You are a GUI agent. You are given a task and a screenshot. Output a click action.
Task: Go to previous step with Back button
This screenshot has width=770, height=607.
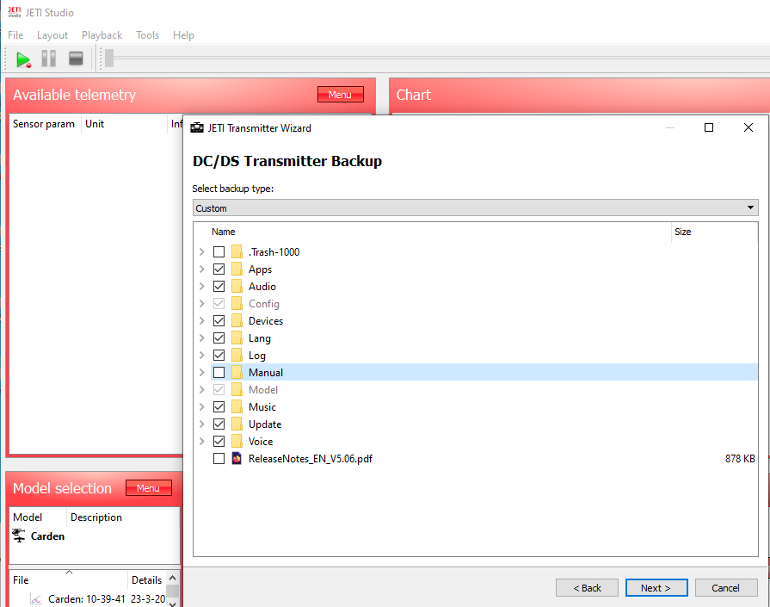click(587, 588)
